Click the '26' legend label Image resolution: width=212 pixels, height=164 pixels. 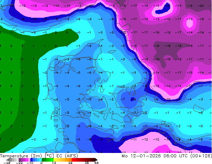[x=70, y=163]
